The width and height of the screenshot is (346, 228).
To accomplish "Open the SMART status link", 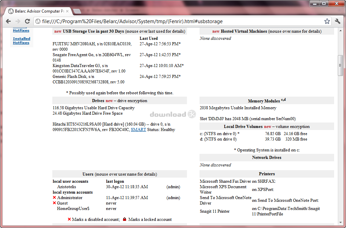I will pyautogui.click(x=138, y=130).
